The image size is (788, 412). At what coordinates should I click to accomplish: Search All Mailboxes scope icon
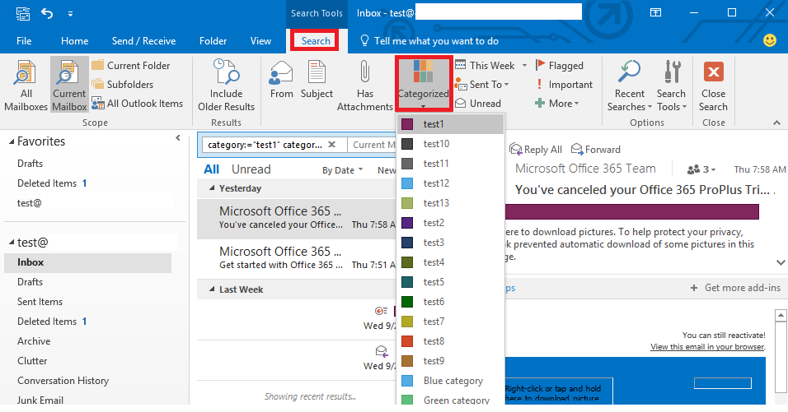[25, 84]
